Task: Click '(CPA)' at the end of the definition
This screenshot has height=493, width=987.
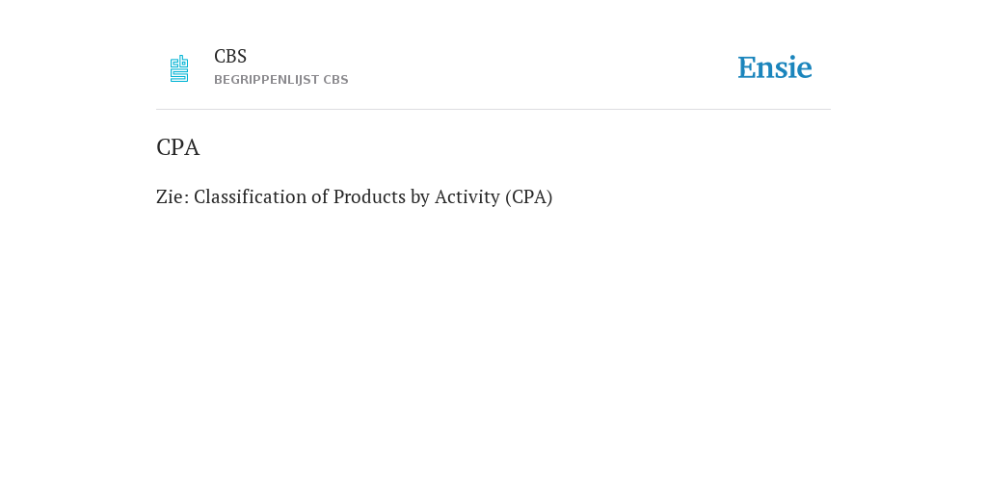Action: point(529,197)
